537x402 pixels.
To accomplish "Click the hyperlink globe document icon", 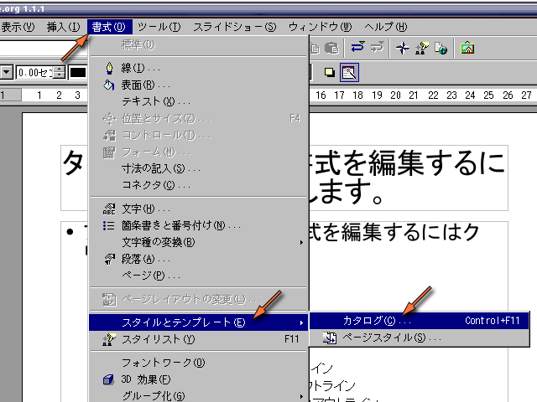I will click(x=441, y=49).
